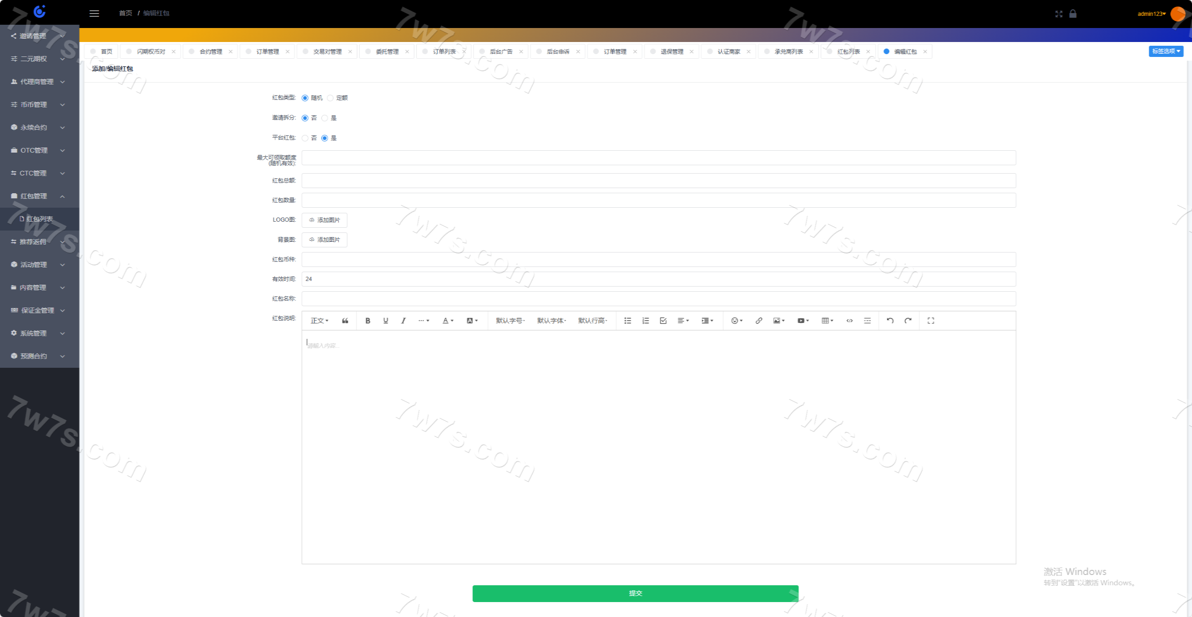1192x617 pixels.
Task: Click the todo checklist icon
Action: click(x=663, y=321)
